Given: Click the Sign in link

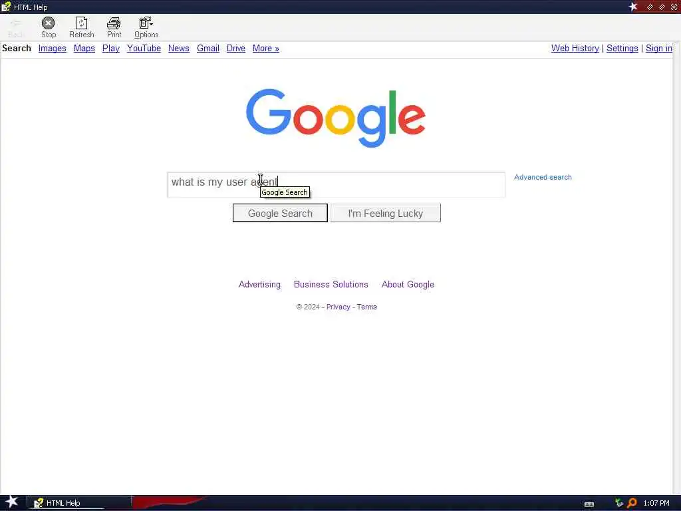Looking at the screenshot, I should click(x=659, y=48).
